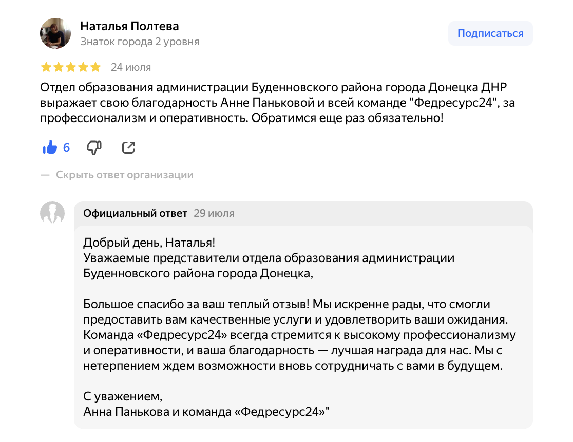Click the like counter showing 6
Screen dimensions: 573x442
pos(65,148)
